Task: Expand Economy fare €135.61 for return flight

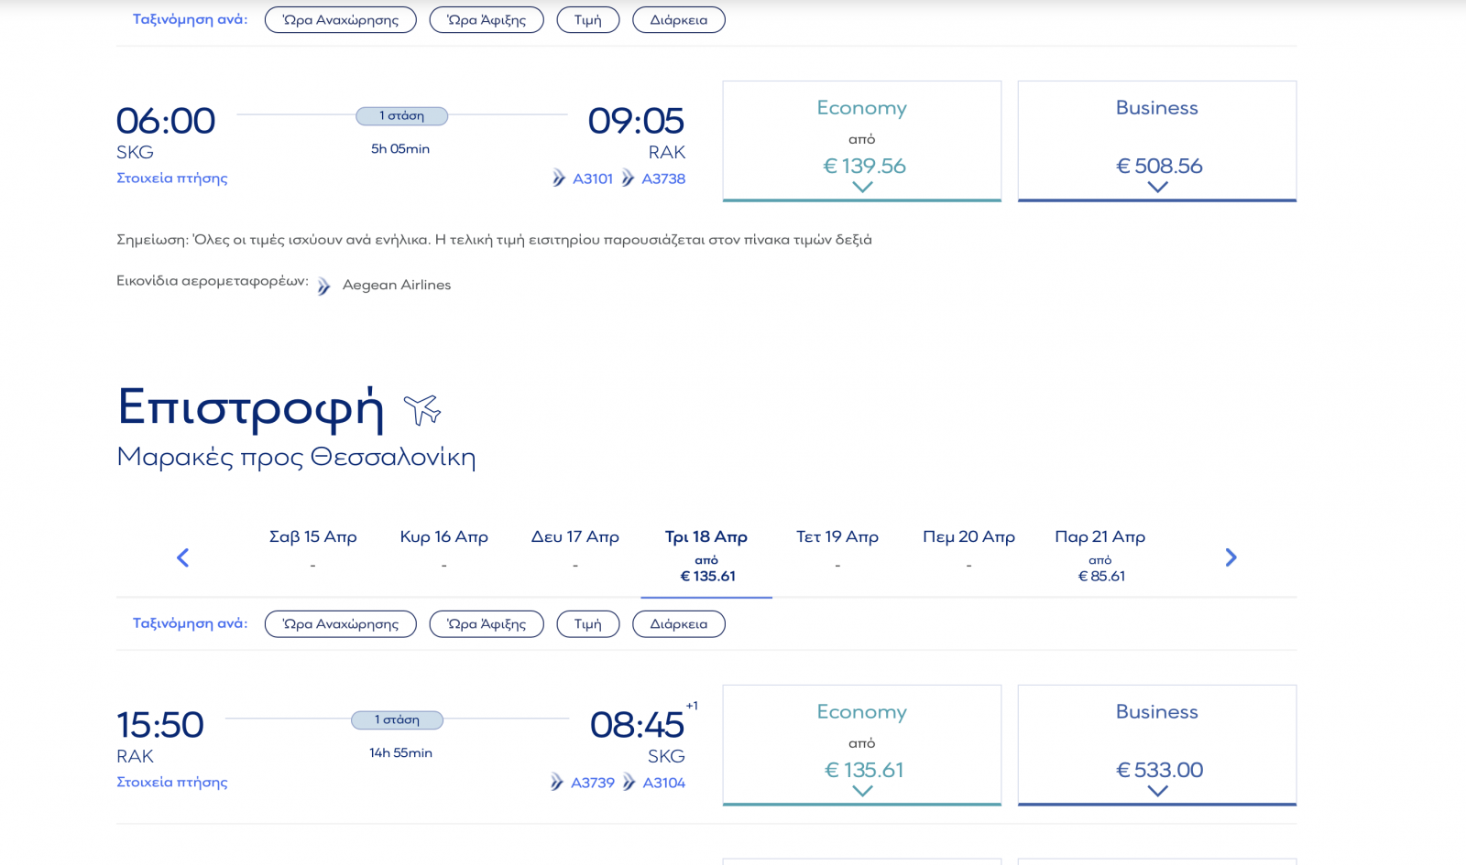Action: click(861, 746)
